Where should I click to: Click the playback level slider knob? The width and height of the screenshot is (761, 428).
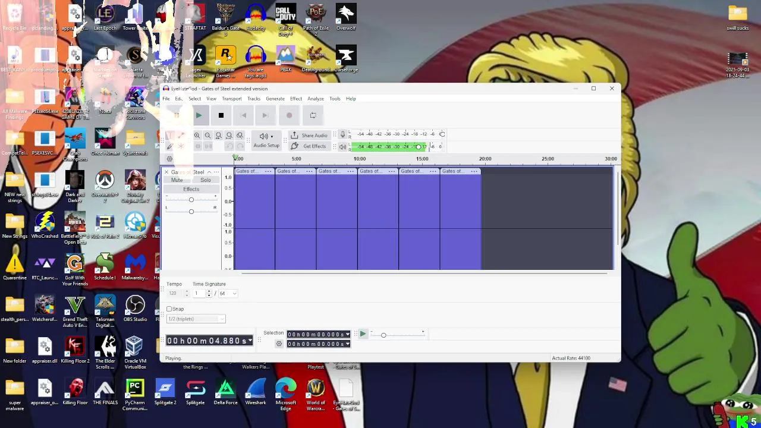pyautogui.click(x=418, y=147)
